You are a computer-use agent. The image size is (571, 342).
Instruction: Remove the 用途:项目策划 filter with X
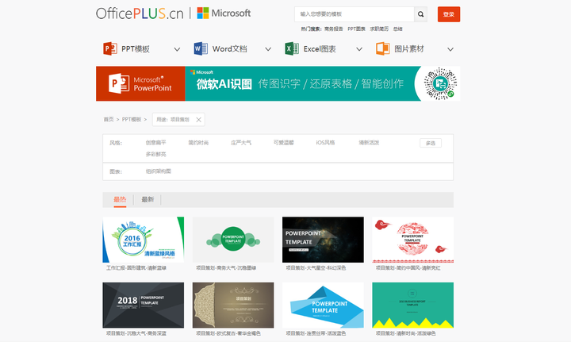click(198, 120)
